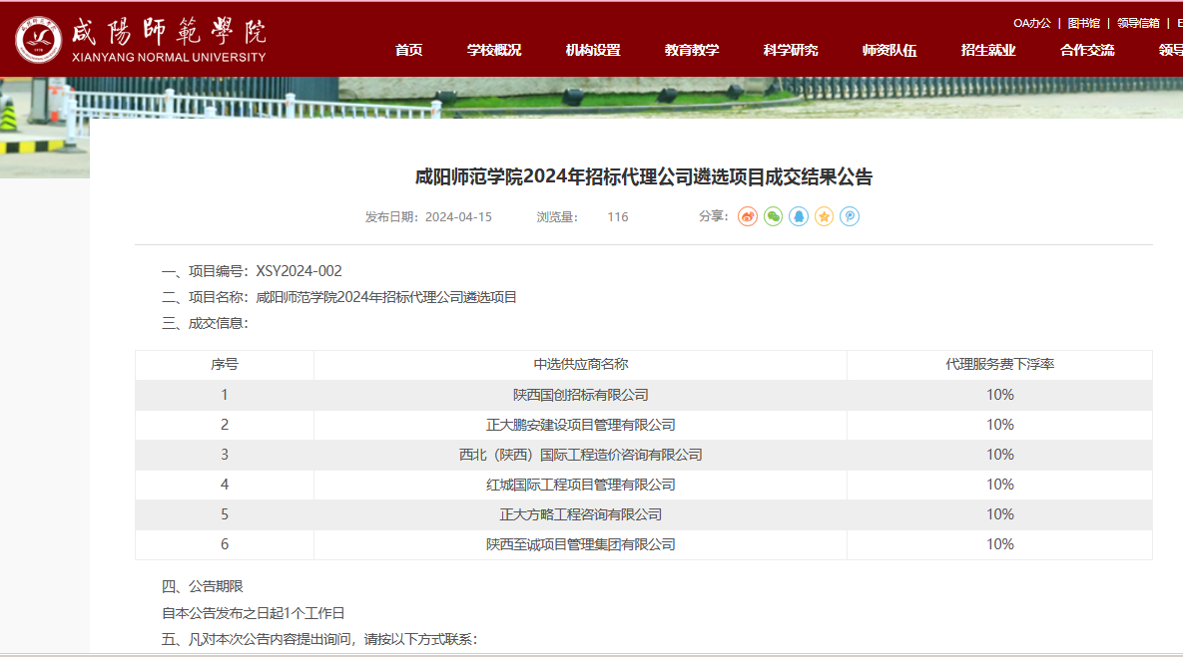Image resolution: width=1183 pixels, height=657 pixels.
Task: Click the last blue share icon
Action: (850, 216)
